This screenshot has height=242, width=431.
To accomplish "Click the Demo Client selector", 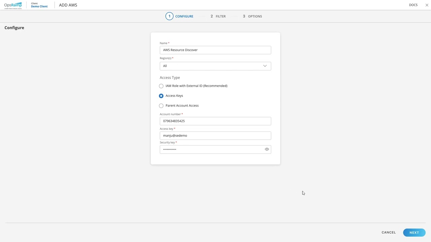I will (x=39, y=5).
